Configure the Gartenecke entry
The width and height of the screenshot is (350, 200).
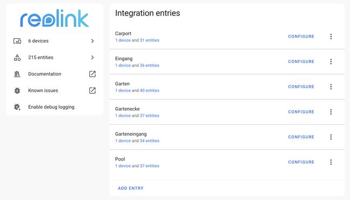pos(301,112)
